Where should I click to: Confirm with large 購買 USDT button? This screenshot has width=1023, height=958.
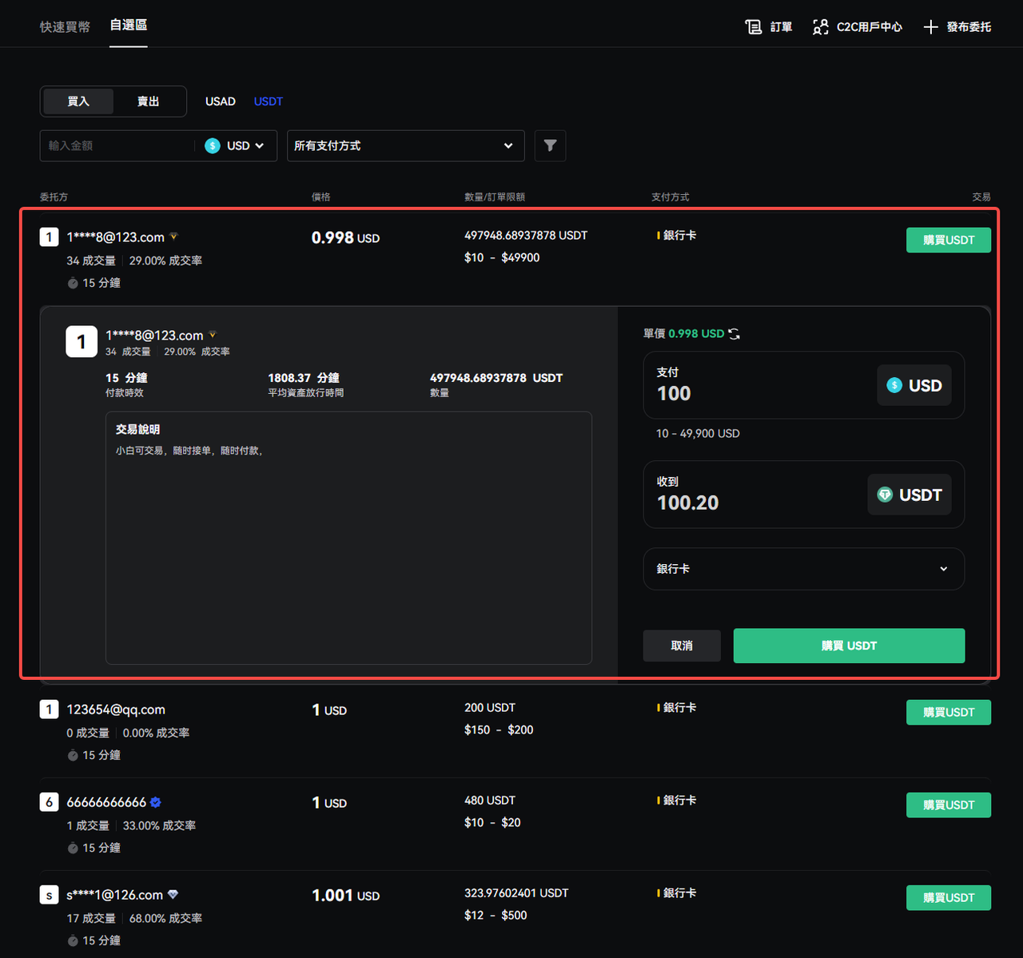(849, 646)
